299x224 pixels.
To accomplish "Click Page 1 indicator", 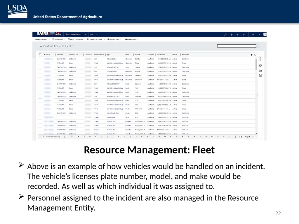I will (x=247, y=137).
